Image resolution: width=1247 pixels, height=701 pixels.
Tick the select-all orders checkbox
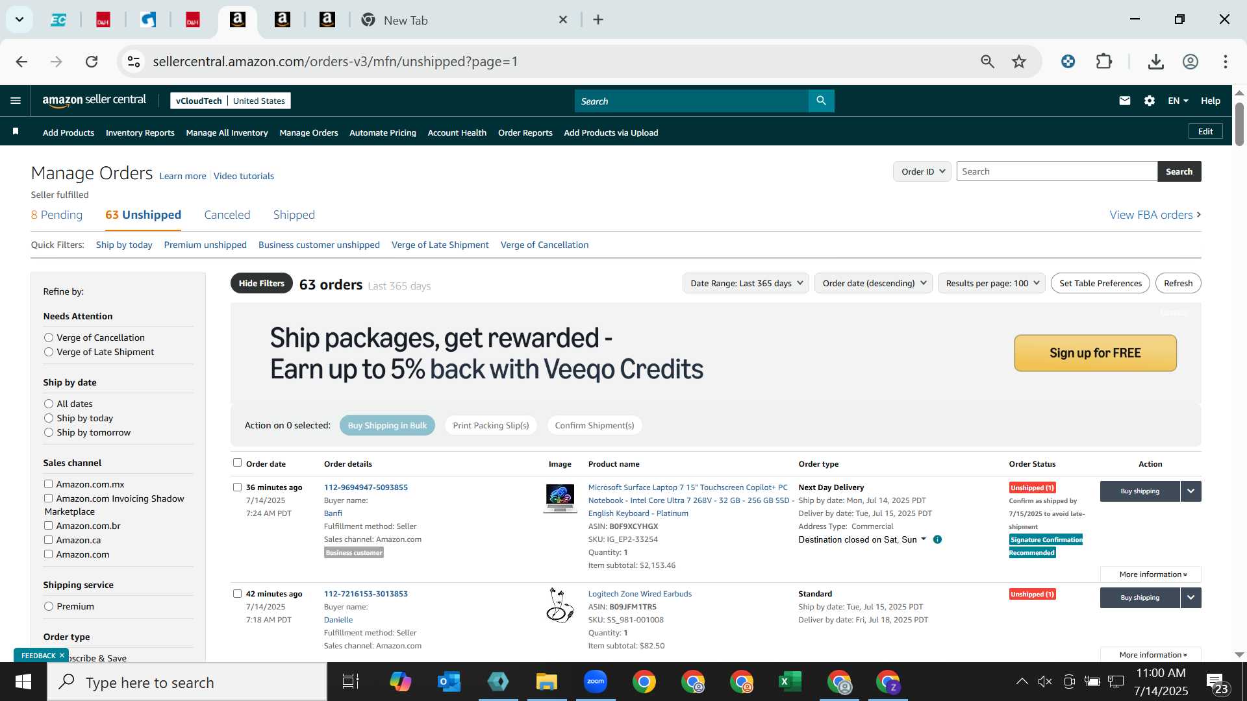pyautogui.click(x=237, y=463)
